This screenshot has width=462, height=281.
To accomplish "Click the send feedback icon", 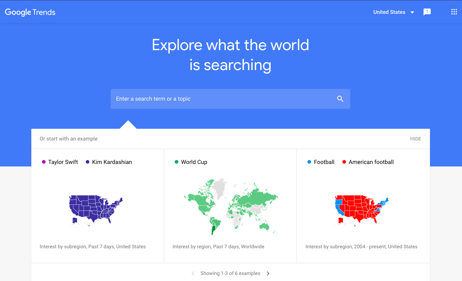I will (x=427, y=12).
